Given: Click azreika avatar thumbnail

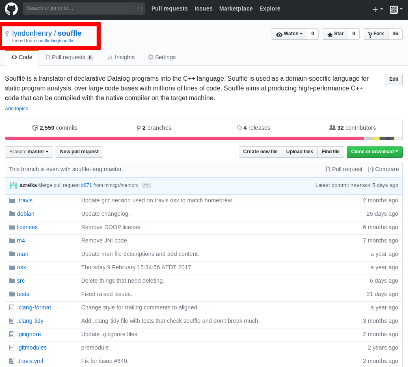Looking at the screenshot, I should [13, 185].
